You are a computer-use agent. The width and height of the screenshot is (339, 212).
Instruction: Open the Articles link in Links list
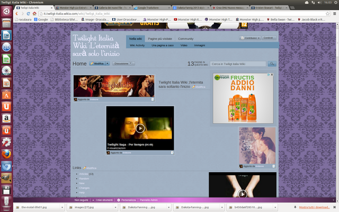pyautogui.click(x=84, y=174)
